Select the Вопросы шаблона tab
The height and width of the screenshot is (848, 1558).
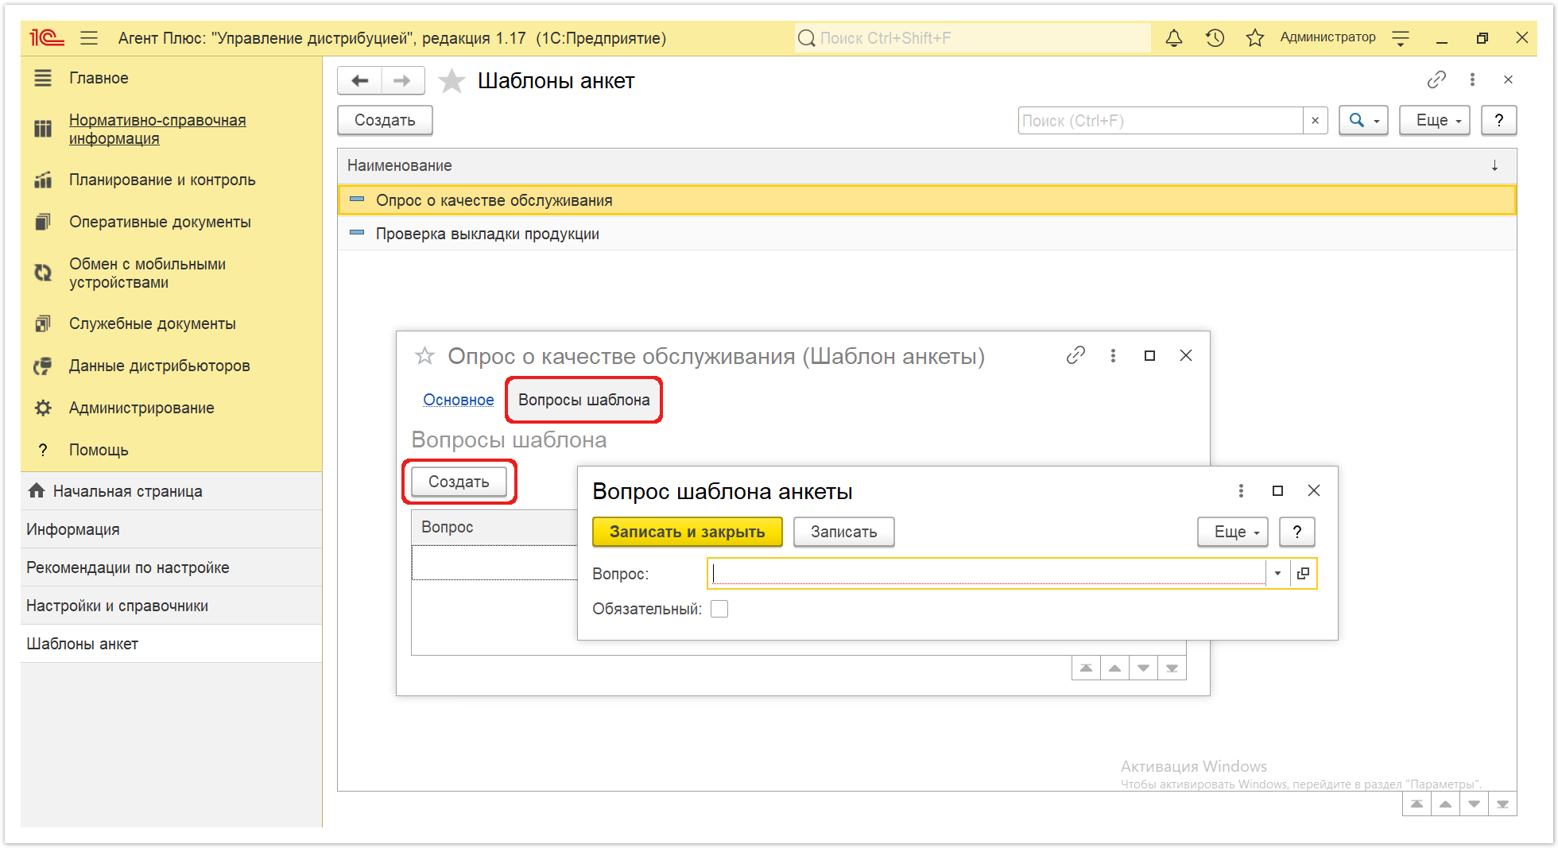583,400
